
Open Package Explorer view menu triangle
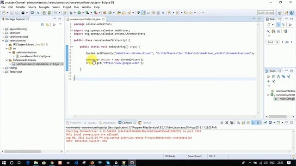point(61,24)
